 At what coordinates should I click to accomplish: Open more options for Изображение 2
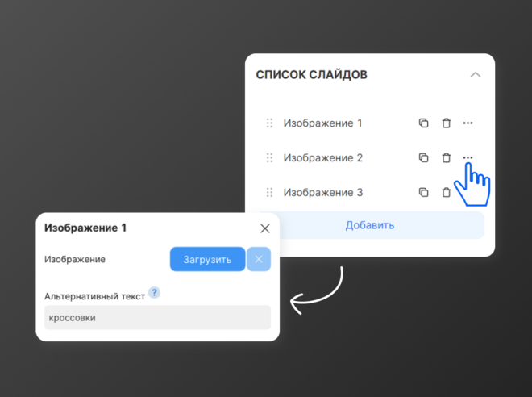click(468, 157)
